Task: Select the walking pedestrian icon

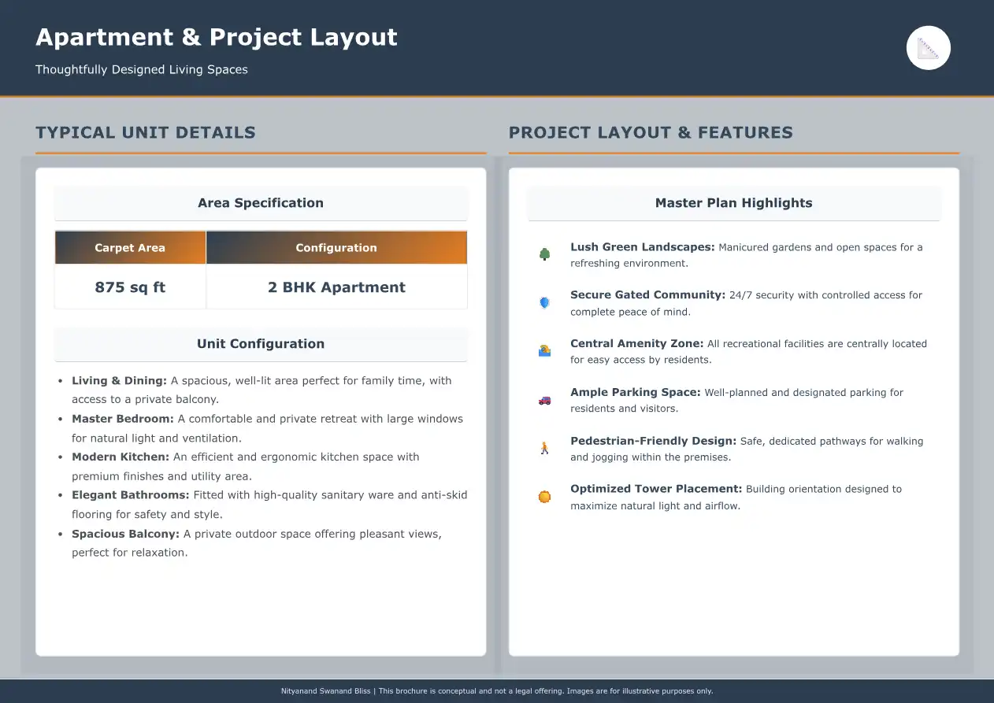Action: coord(544,449)
